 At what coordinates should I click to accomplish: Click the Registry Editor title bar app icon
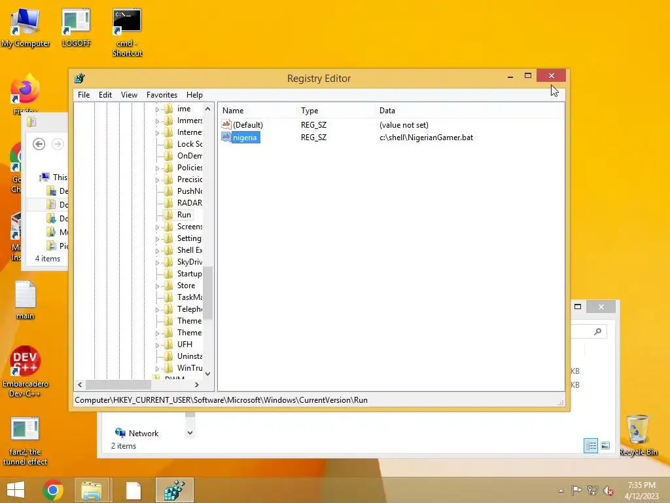tap(80, 79)
